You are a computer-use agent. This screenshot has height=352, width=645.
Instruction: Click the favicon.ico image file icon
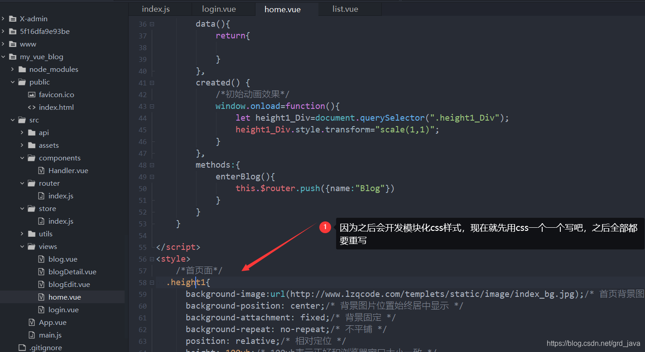tap(32, 95)
